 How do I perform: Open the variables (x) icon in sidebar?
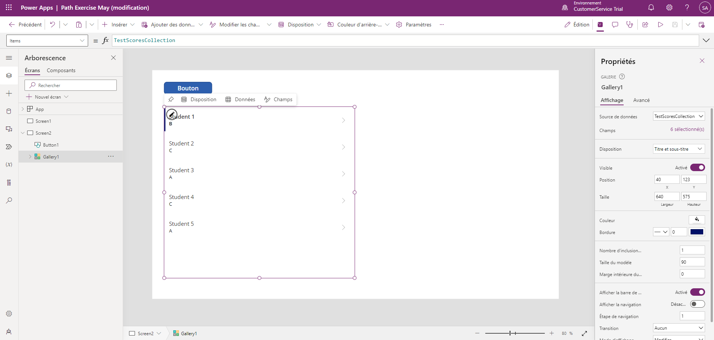click(x=9, y=164)
